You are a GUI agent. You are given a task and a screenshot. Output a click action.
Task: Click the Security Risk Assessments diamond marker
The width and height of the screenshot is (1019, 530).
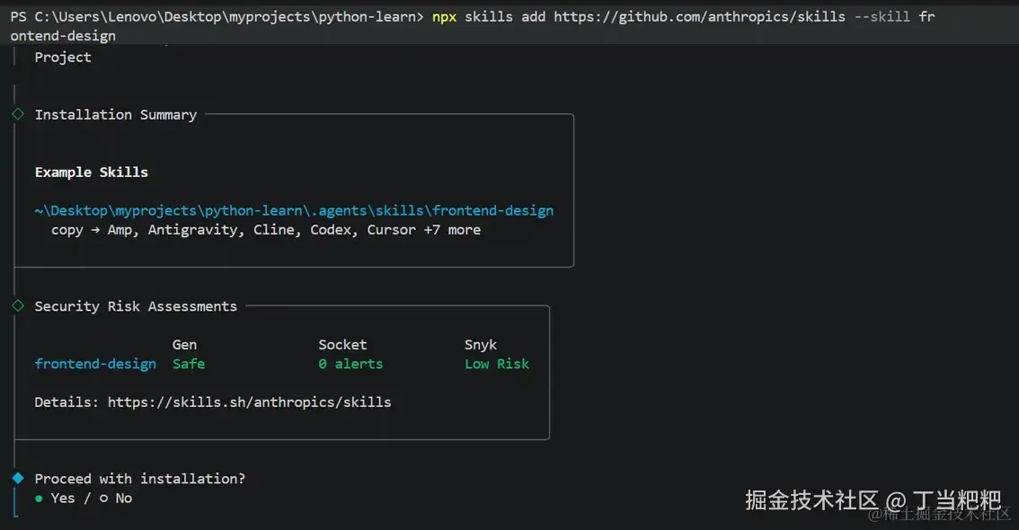(17, 306)
